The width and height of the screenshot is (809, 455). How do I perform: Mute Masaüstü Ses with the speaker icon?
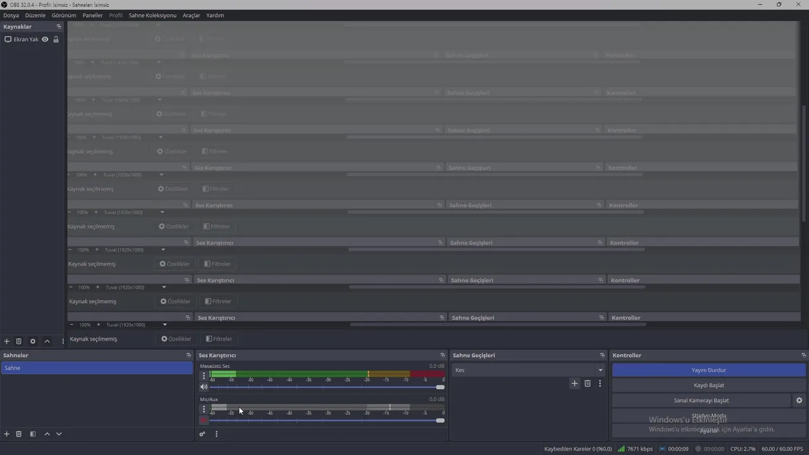click(204, 387)
